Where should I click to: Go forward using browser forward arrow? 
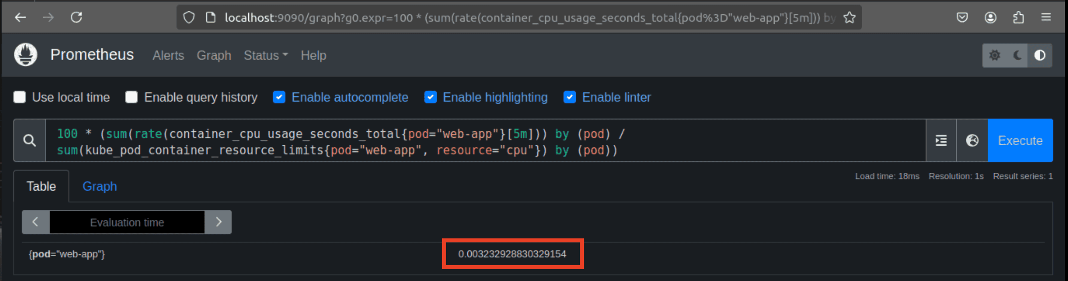pos(49,18)
